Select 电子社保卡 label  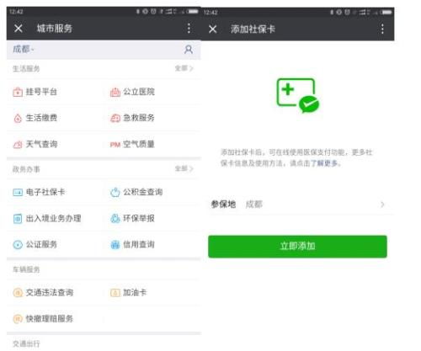(x=45, y=192)
